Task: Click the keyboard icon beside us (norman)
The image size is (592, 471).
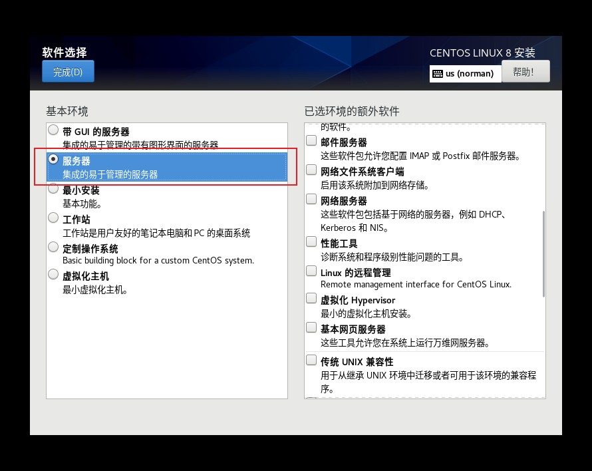Action: (438, 74)
